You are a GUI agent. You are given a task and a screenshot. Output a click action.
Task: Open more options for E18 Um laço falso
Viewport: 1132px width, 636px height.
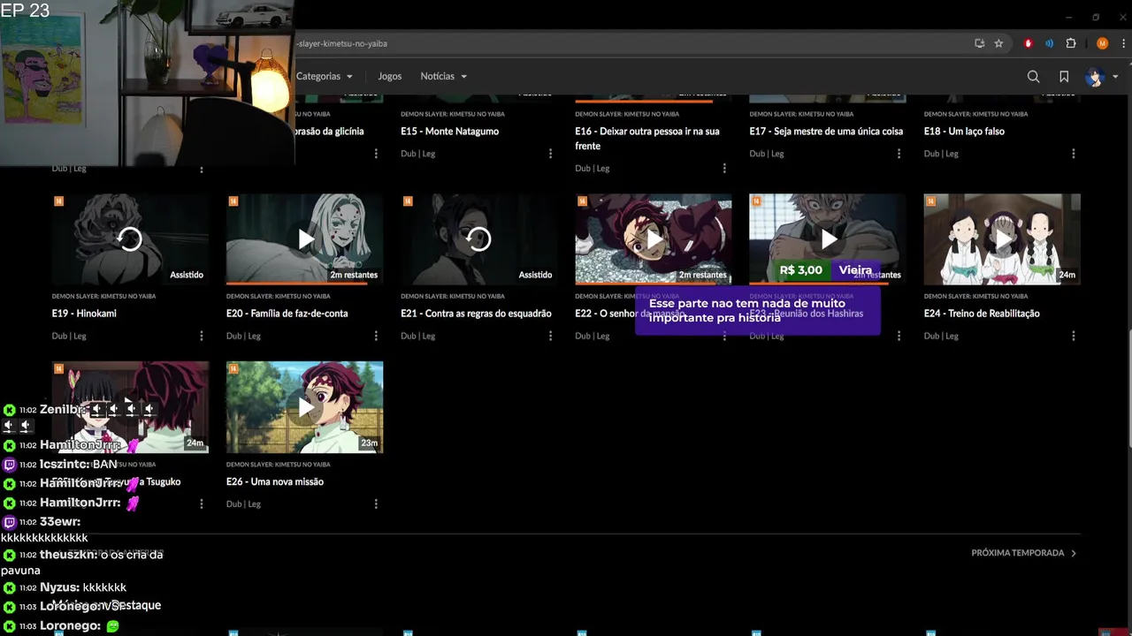click(1074, 154)
